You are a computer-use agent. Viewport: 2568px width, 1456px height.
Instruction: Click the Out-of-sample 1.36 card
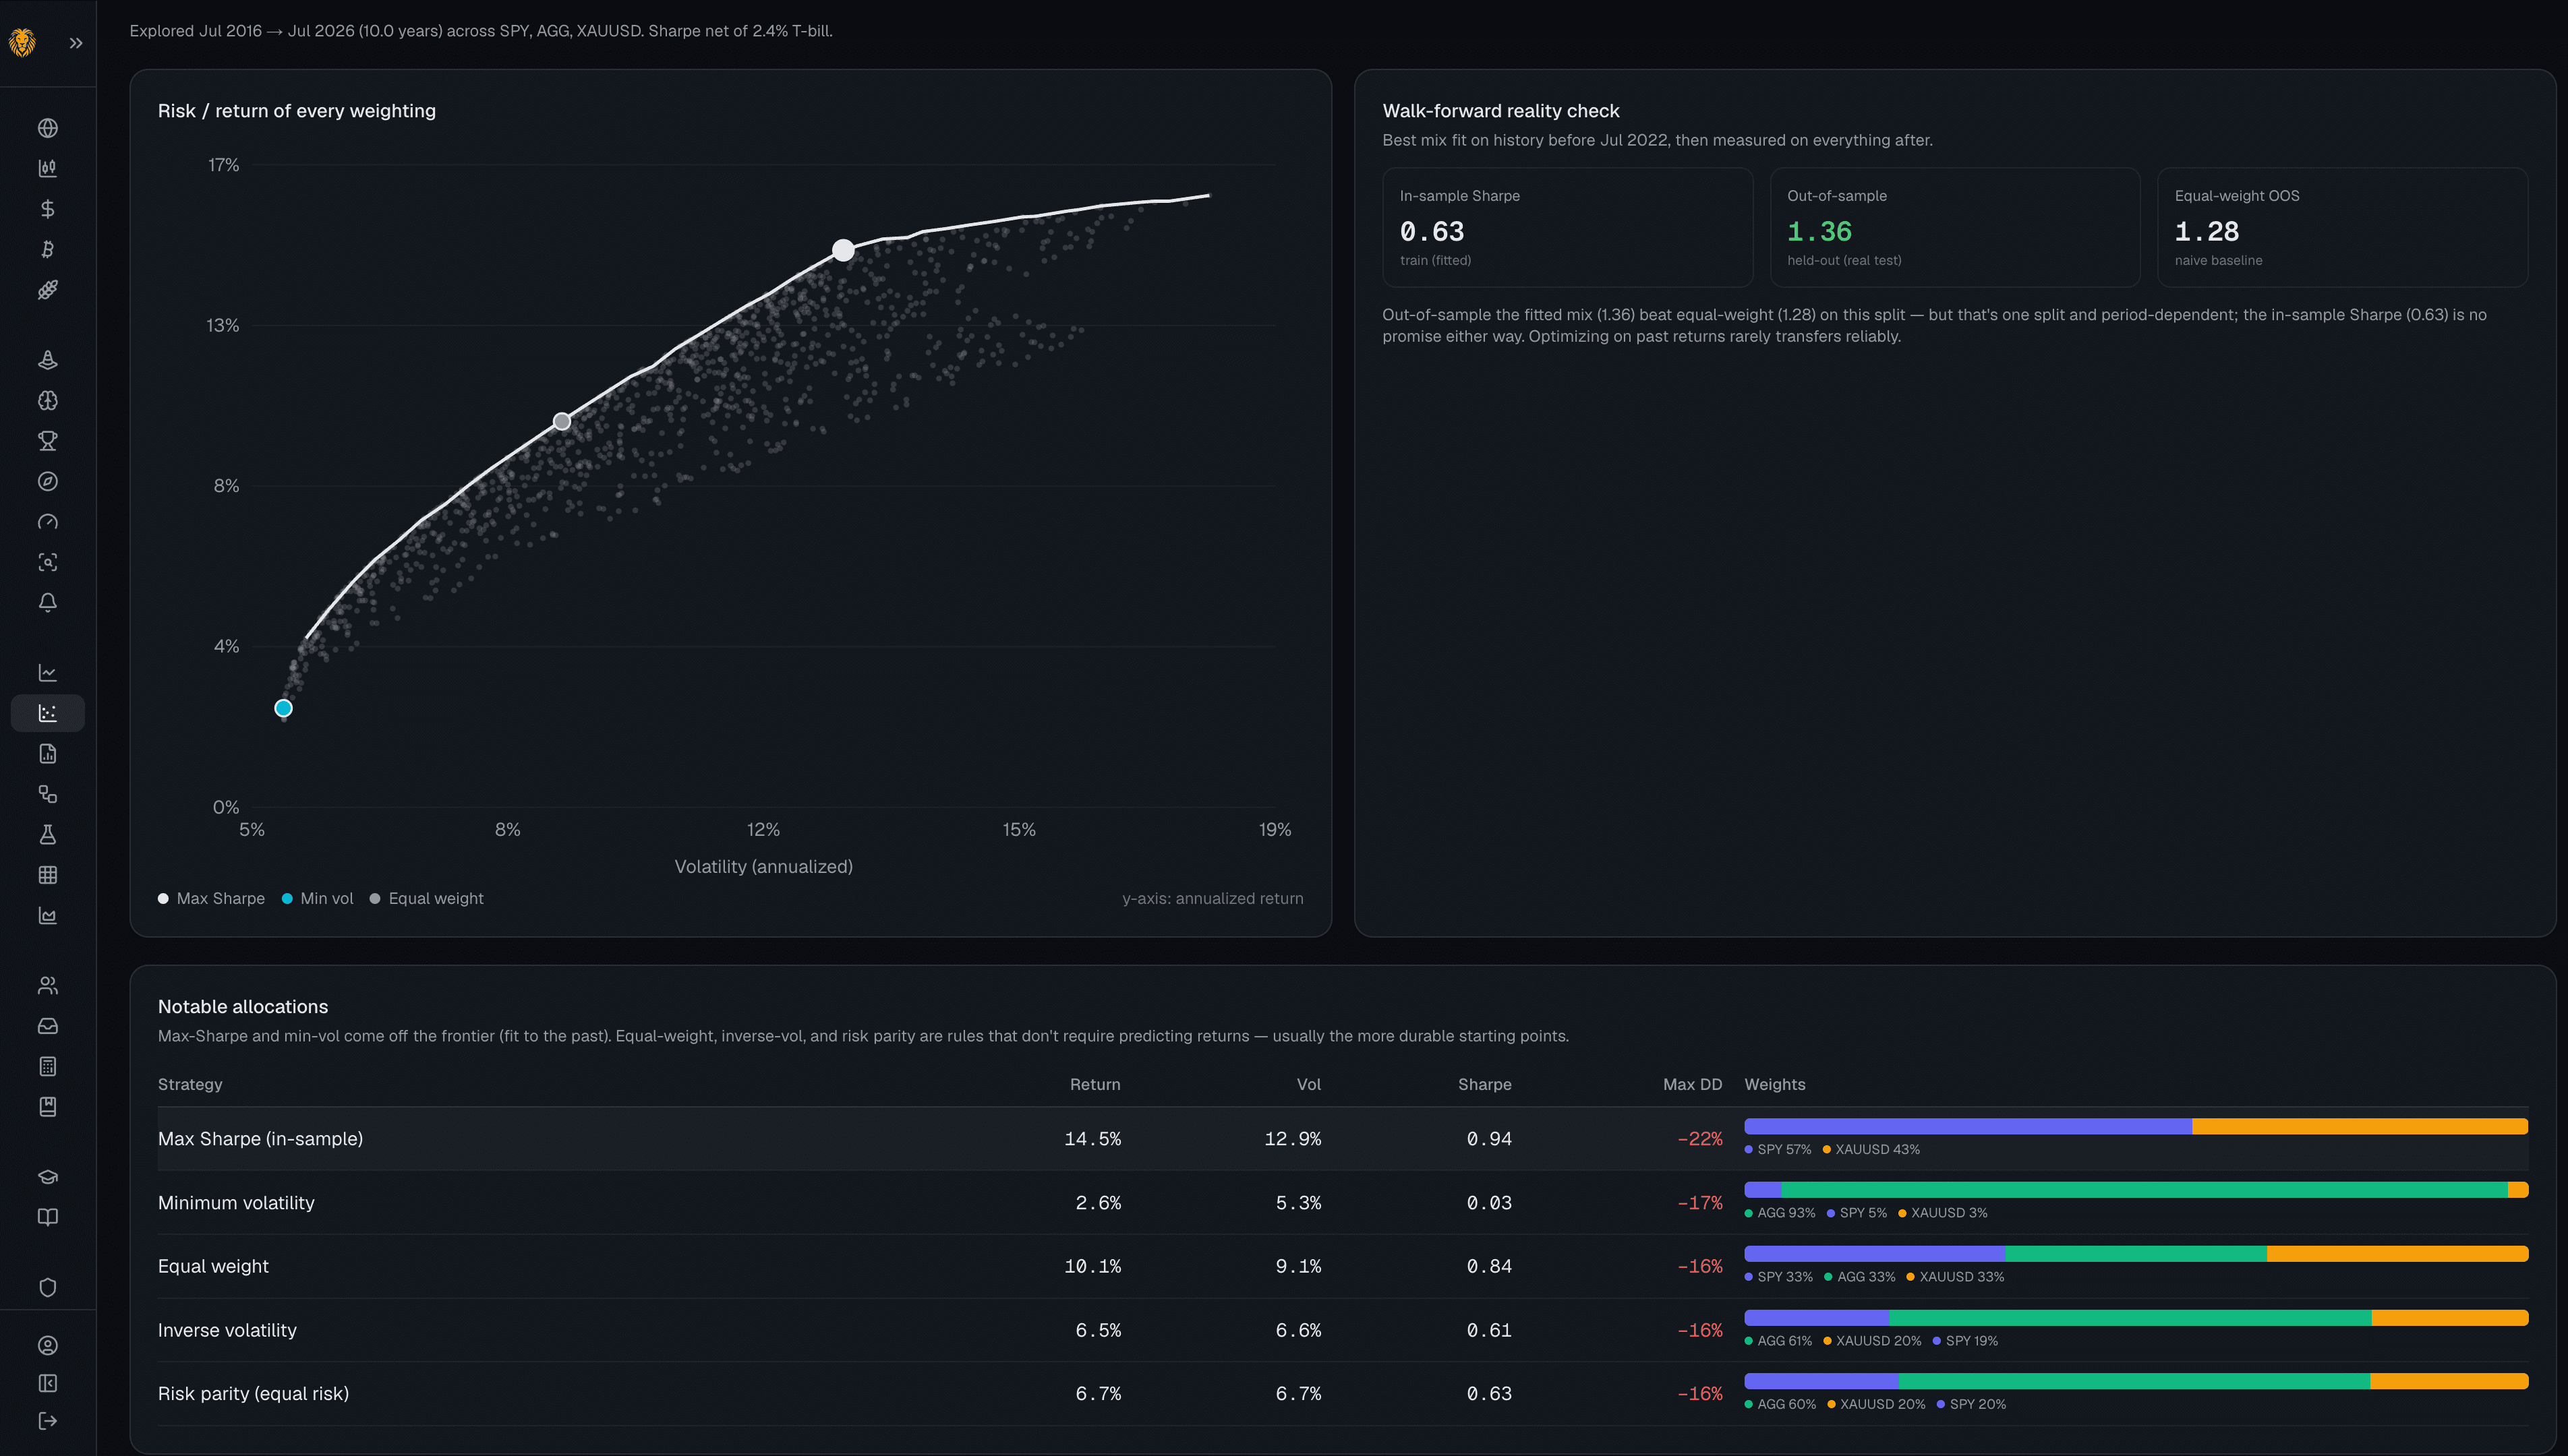pyautogui.click(x=1955, y=228)
